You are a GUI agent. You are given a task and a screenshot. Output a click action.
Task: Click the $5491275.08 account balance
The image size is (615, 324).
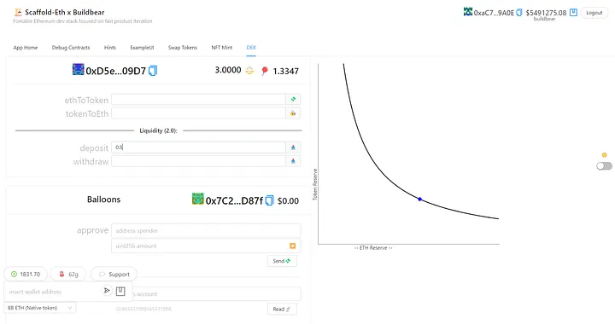coord(546,13)
